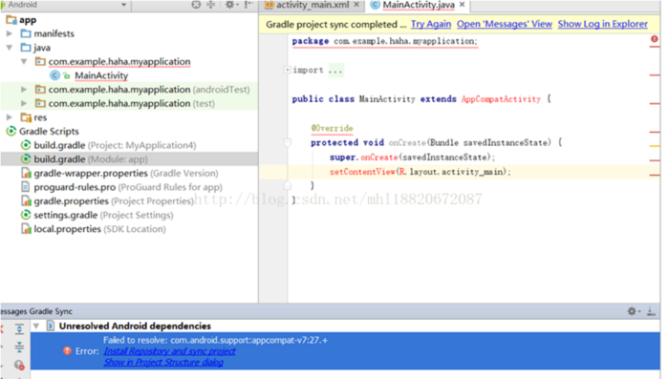Viewport: 669px width, 379px height.
Task: Switch to the activity_main.xml tab
Action: click(x=313, y=5)
